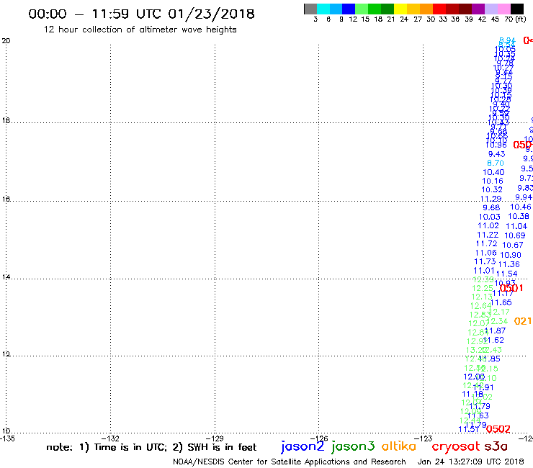Select the 11.04 wave height reading

click(x=516, y=226)
